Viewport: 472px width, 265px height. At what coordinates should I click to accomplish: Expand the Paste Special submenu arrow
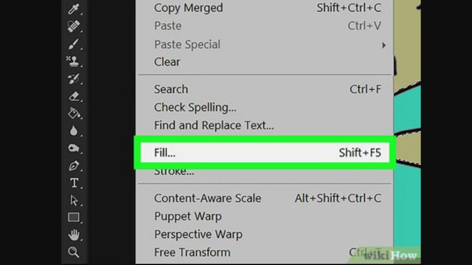coord(384,45)
